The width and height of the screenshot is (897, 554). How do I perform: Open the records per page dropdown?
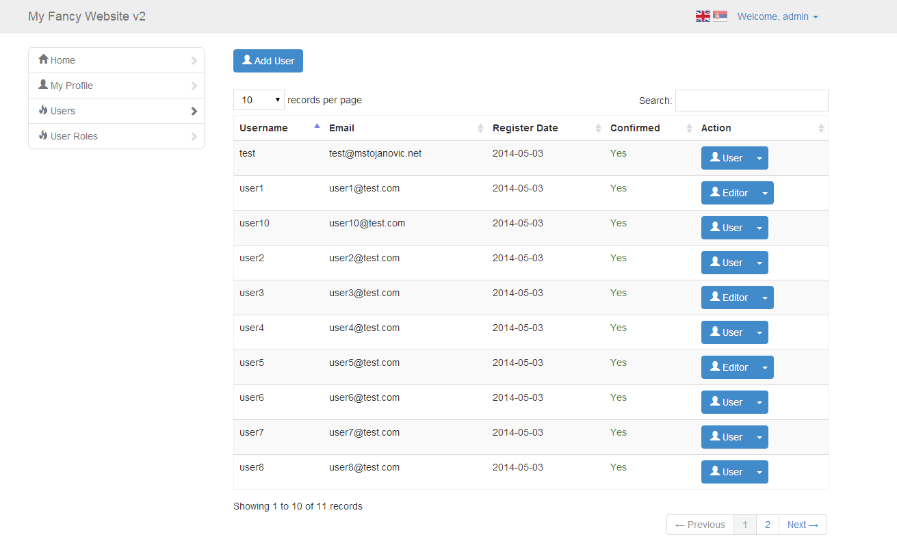point(259,100)
